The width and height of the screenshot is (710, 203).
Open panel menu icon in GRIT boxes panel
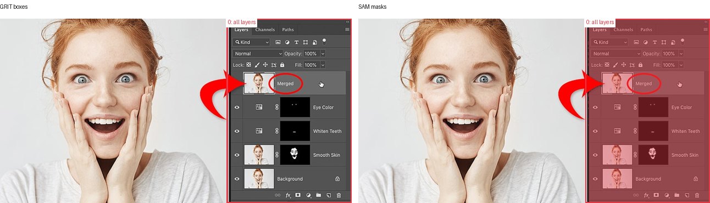(347, 30)
